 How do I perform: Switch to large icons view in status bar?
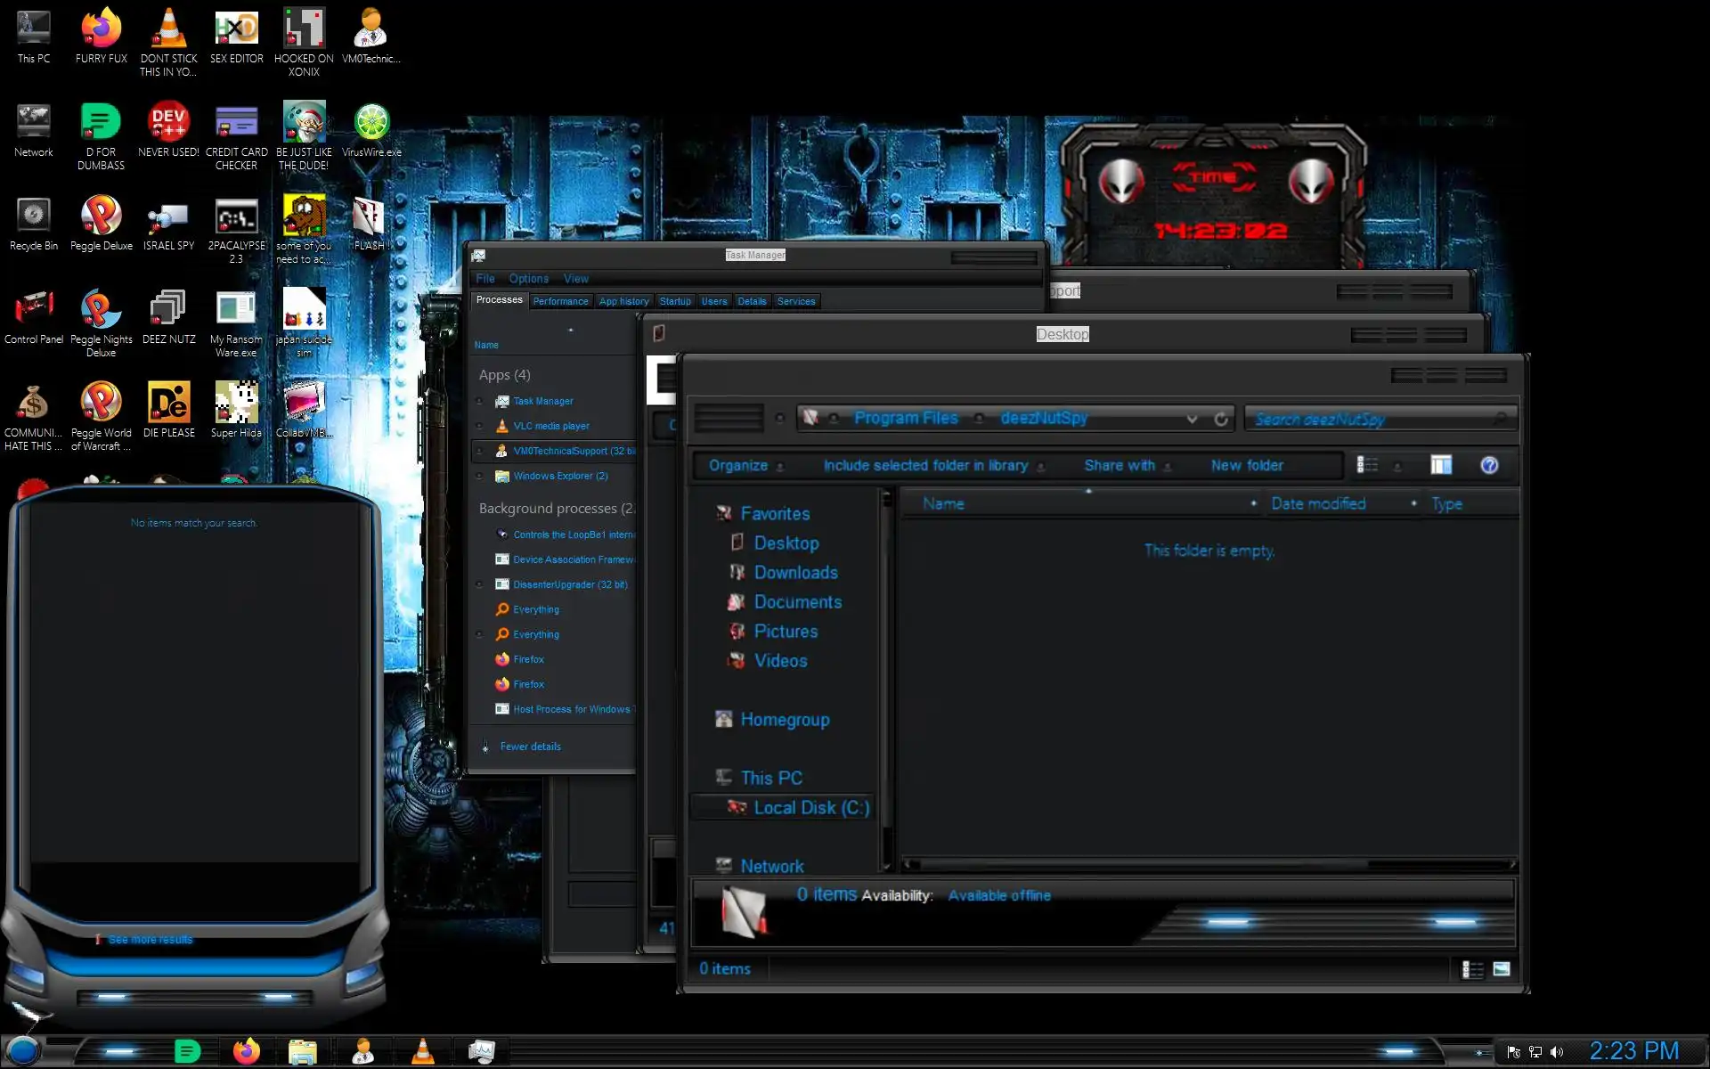1502,969
